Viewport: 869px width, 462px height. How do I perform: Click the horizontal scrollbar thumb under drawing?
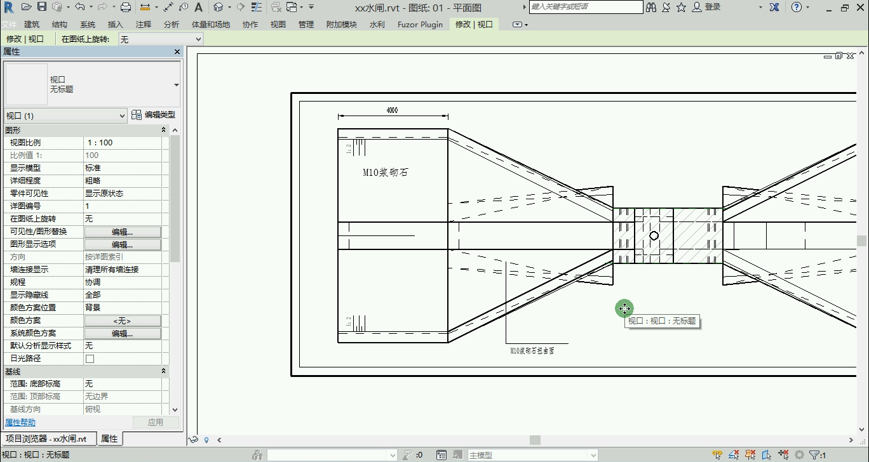tap(536, 440)
